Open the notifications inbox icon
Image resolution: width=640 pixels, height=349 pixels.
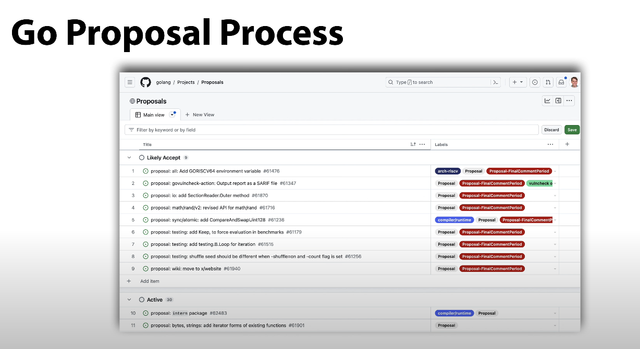click(561, 82)
